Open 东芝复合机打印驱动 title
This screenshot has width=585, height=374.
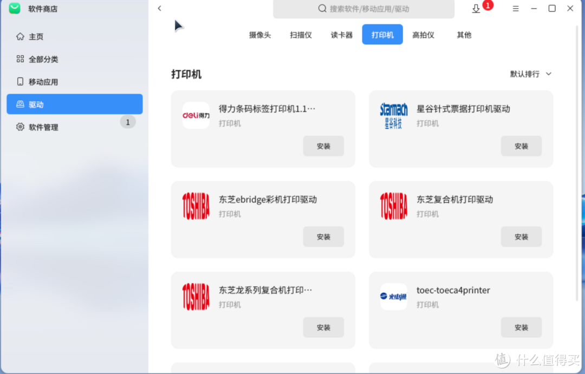454,199
